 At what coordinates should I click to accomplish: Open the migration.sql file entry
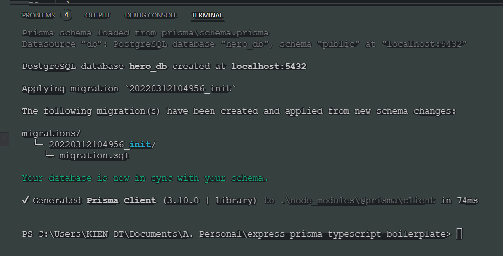(94, 156)
